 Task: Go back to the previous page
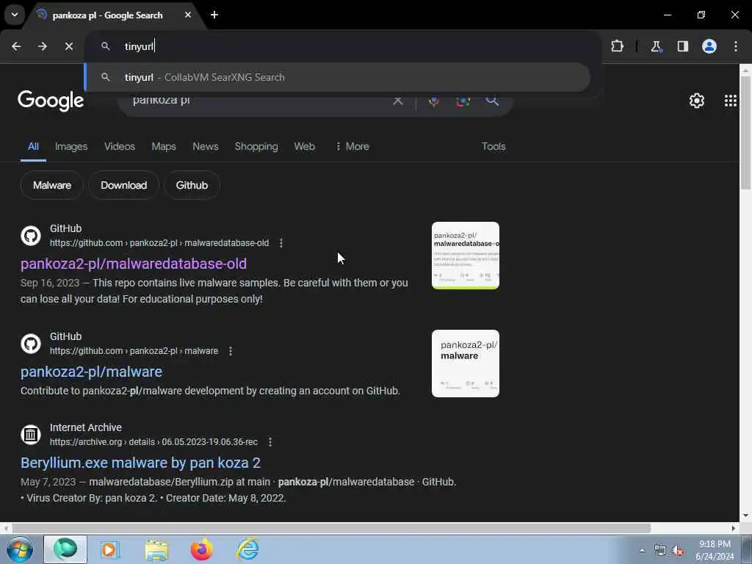pyautogui.click(x=16, y=46)
